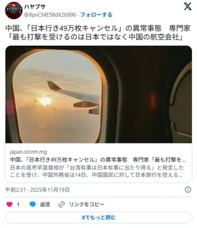197x228 pixels.
Task: Like the post with the heart icon
Action: [x=9, y=204]
